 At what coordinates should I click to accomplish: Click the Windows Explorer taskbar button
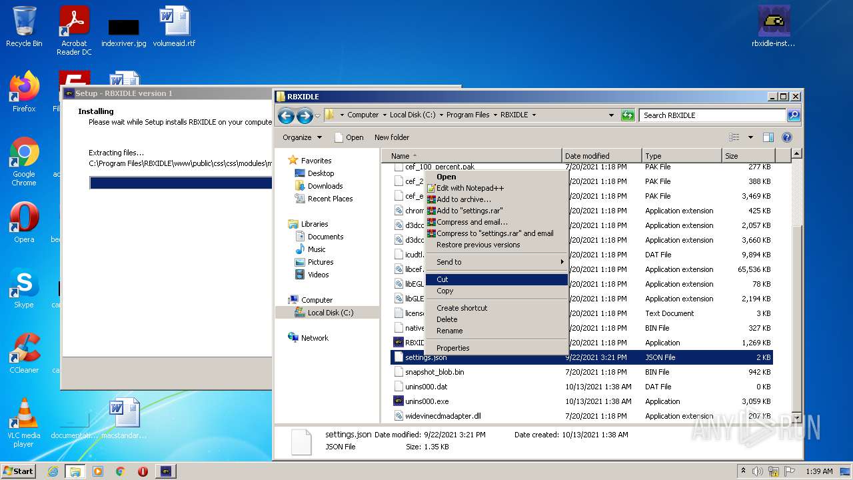75,471
